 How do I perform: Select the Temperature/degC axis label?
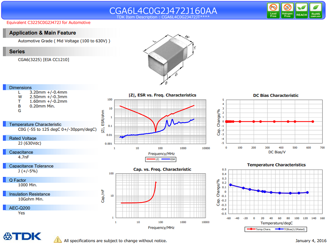click(277, 223)
